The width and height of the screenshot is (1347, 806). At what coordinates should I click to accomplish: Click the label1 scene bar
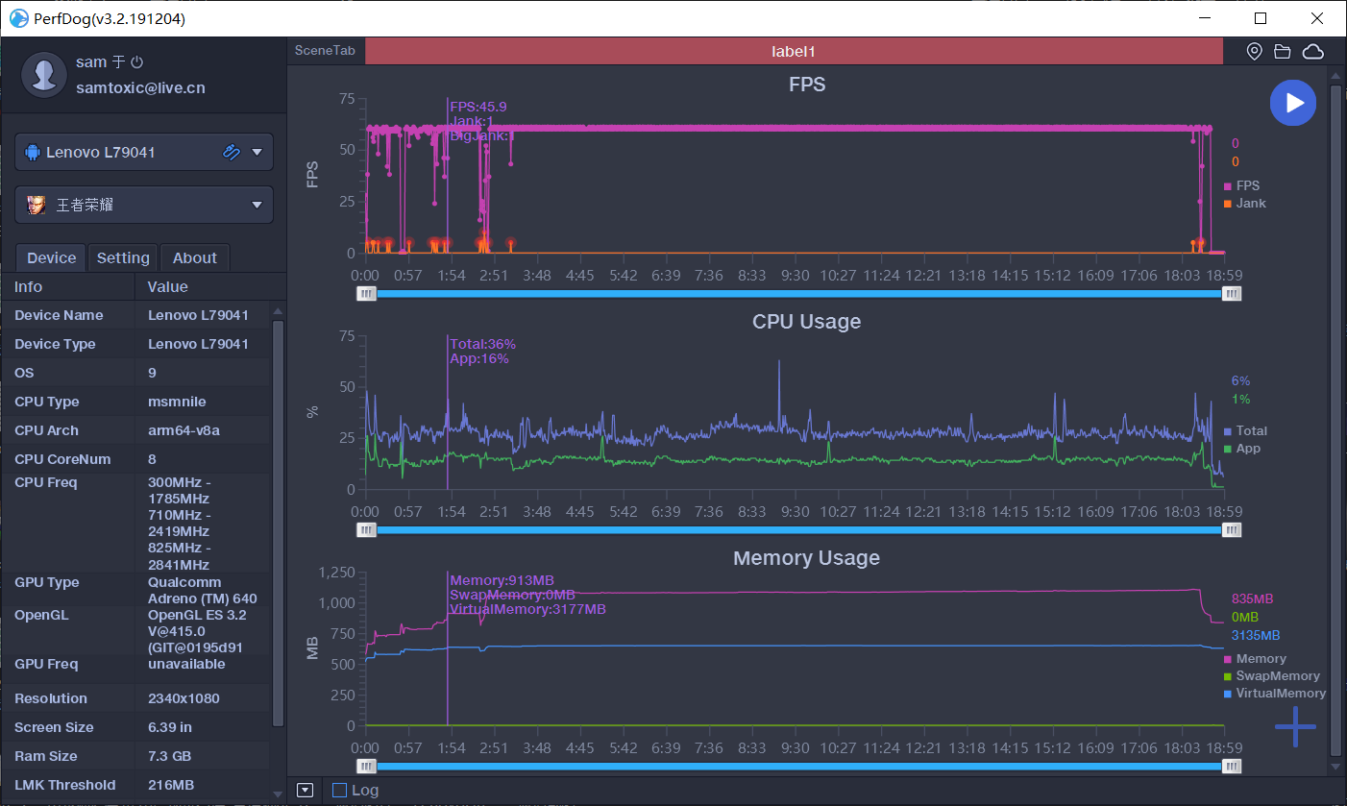(794, 52)
